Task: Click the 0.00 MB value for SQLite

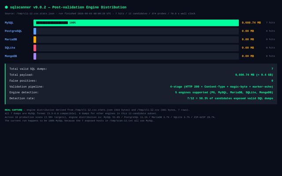Action: coord(248,48)
